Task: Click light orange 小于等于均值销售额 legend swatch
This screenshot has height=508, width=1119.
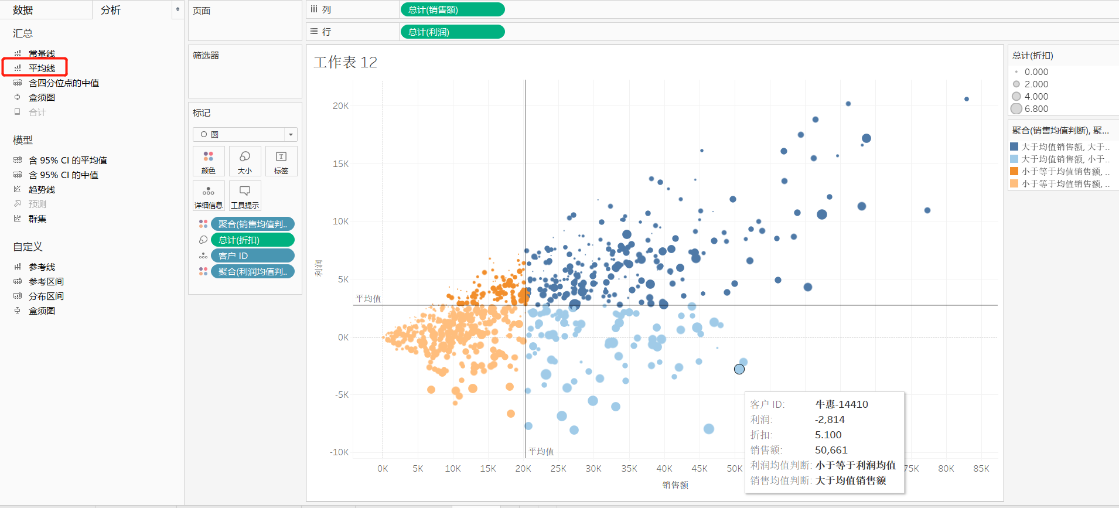Action: tap(1014, 183)
